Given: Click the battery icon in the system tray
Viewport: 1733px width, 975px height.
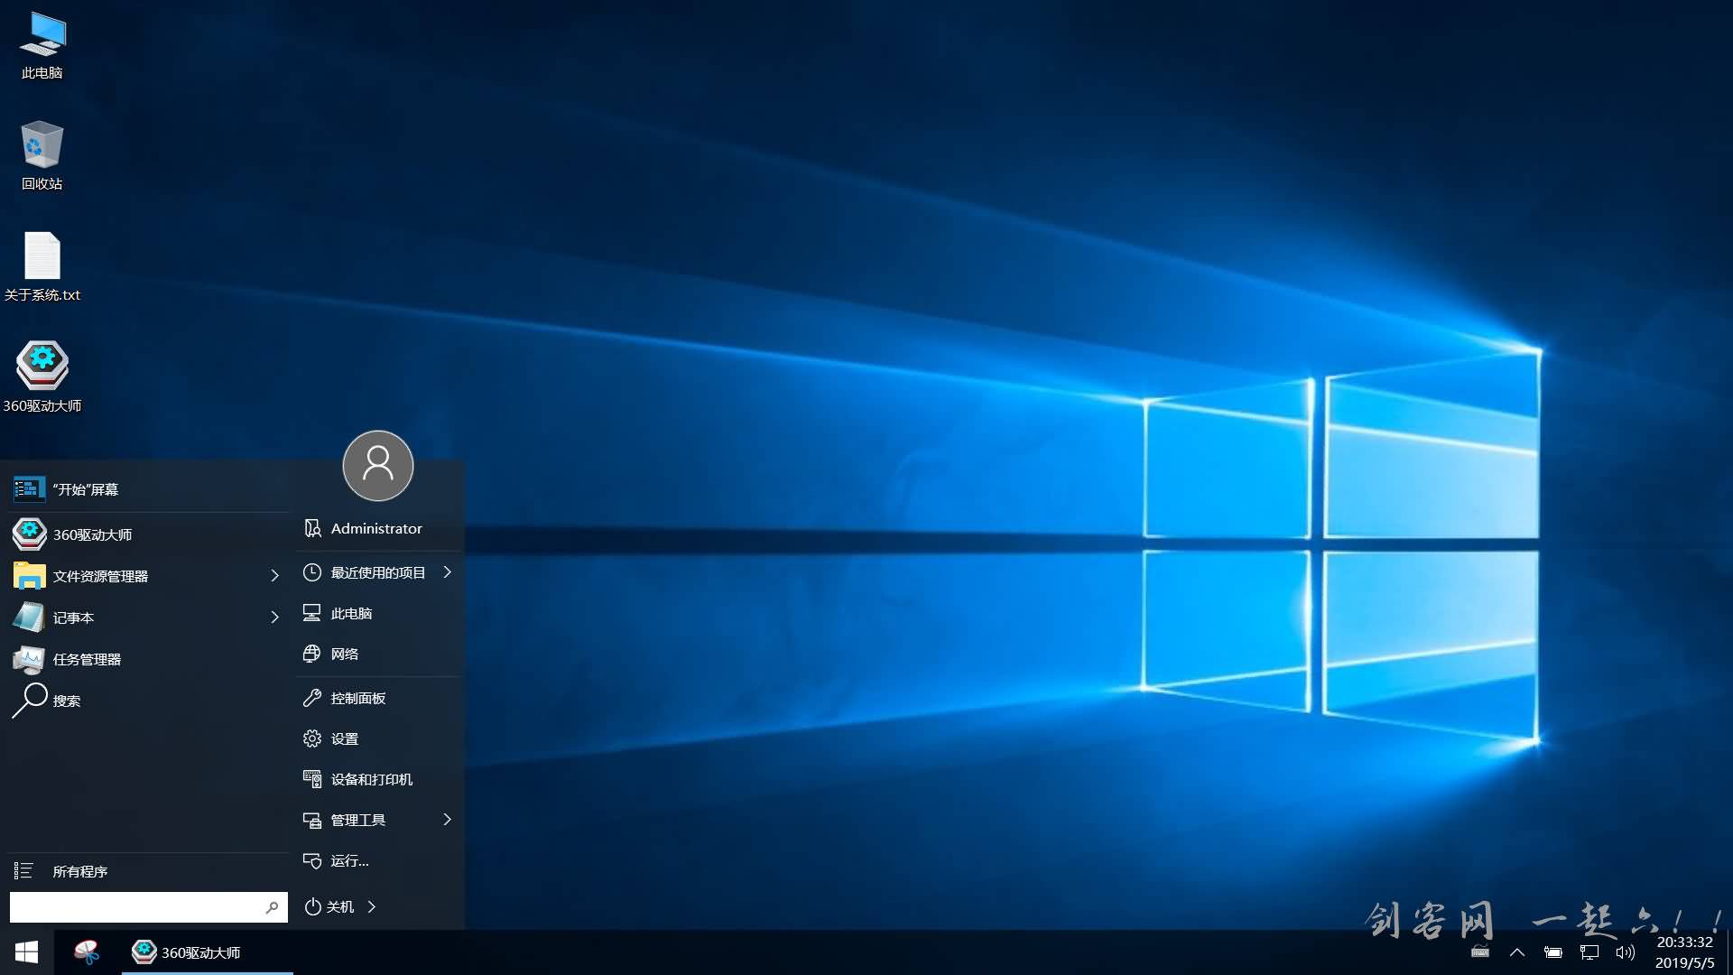Looking at the screenshot, I should 1553,952.
